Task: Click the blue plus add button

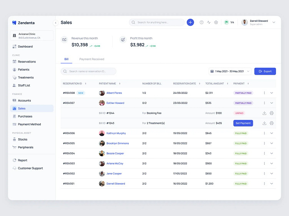Action: (190, 23)
